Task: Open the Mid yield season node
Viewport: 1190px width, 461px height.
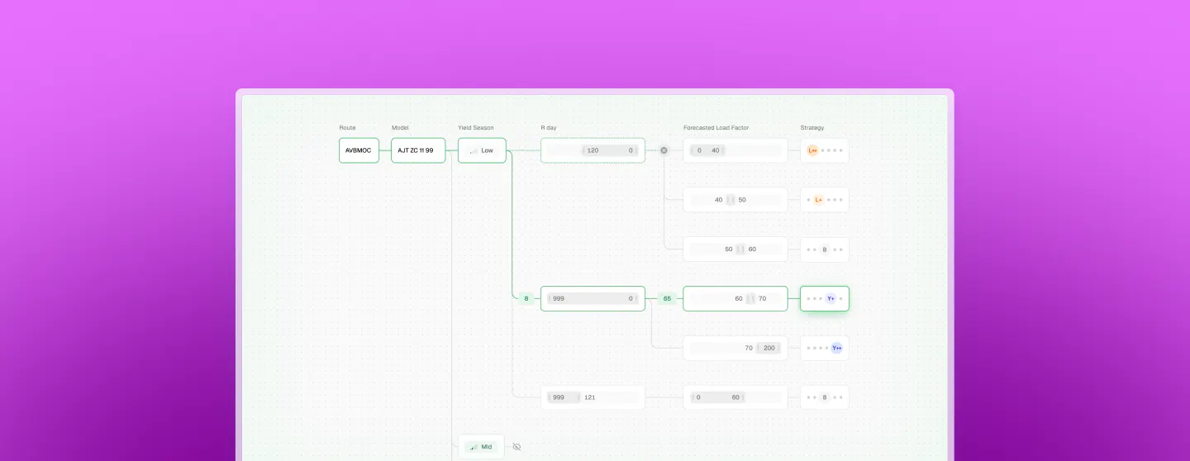Action: [x=482, y=447]
